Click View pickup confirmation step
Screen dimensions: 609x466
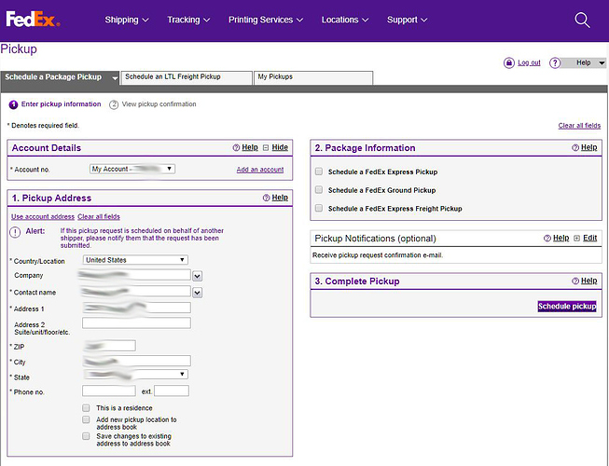pyautogui.click(x=153, y=104)
